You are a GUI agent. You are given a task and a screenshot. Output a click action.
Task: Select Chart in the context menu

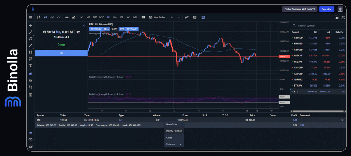click(x=169, y=138)
